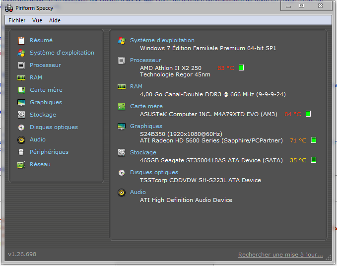This screenshot has width=337, height=266.
Task: Select Résumé in the sidebar
Action: tap(41, 40)
